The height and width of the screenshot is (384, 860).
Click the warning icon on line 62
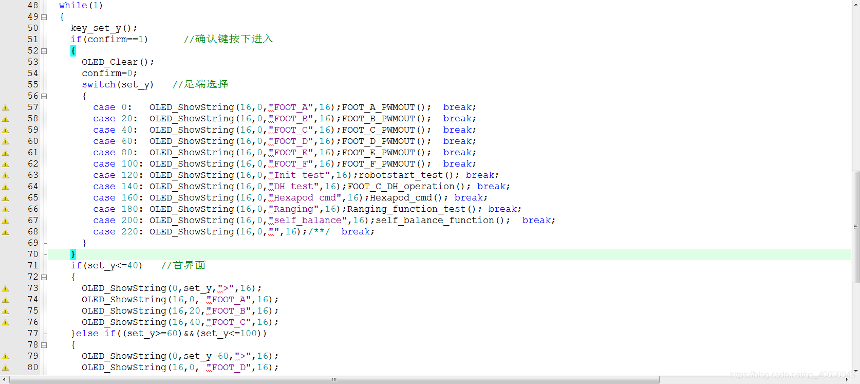point(5,164)
